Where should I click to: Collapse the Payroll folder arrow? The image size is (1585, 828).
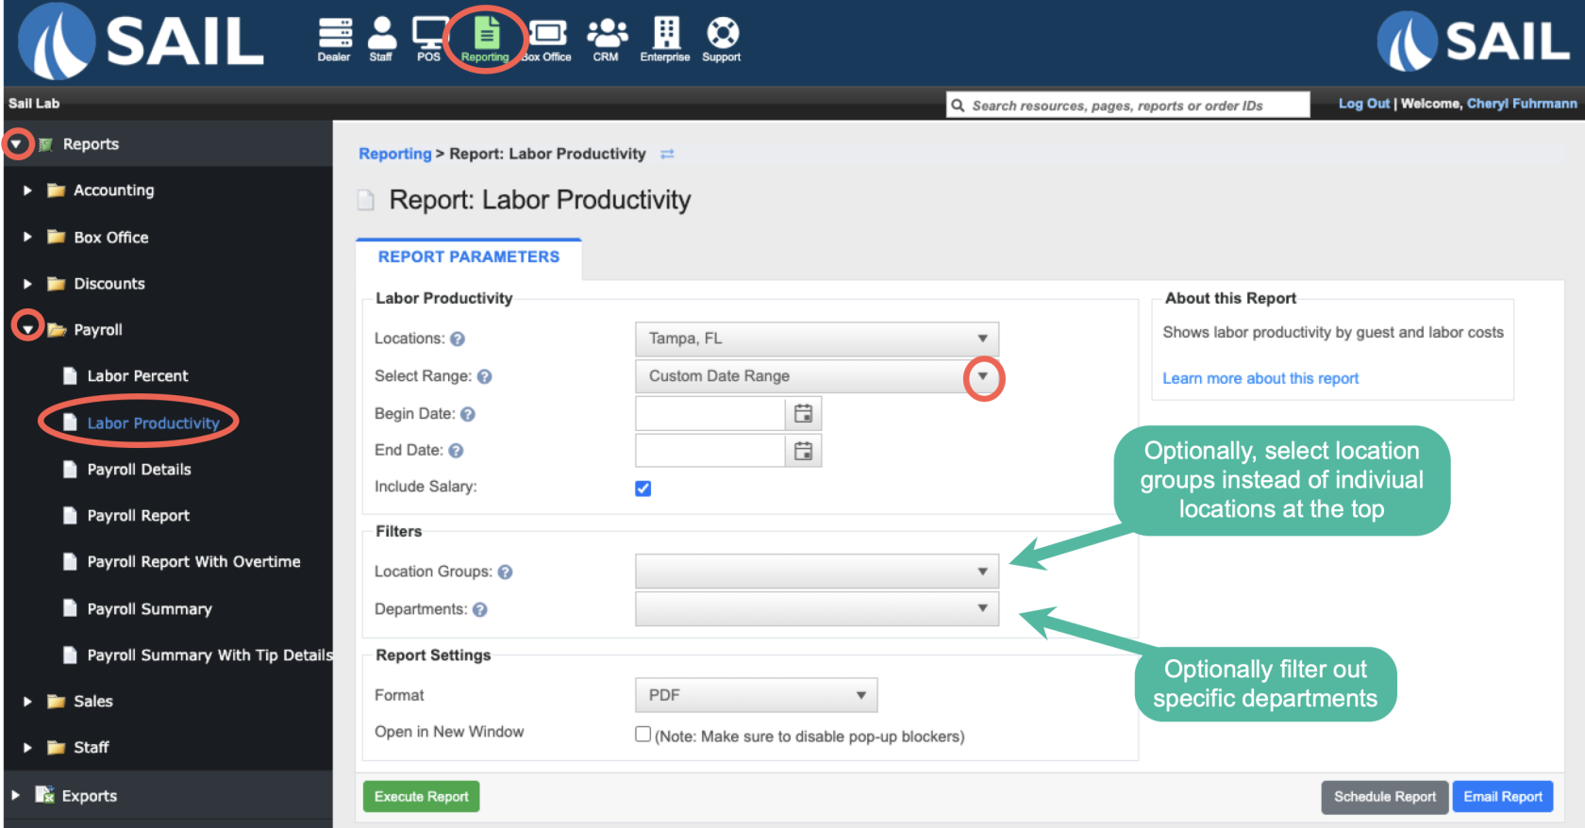click(28, 329)
